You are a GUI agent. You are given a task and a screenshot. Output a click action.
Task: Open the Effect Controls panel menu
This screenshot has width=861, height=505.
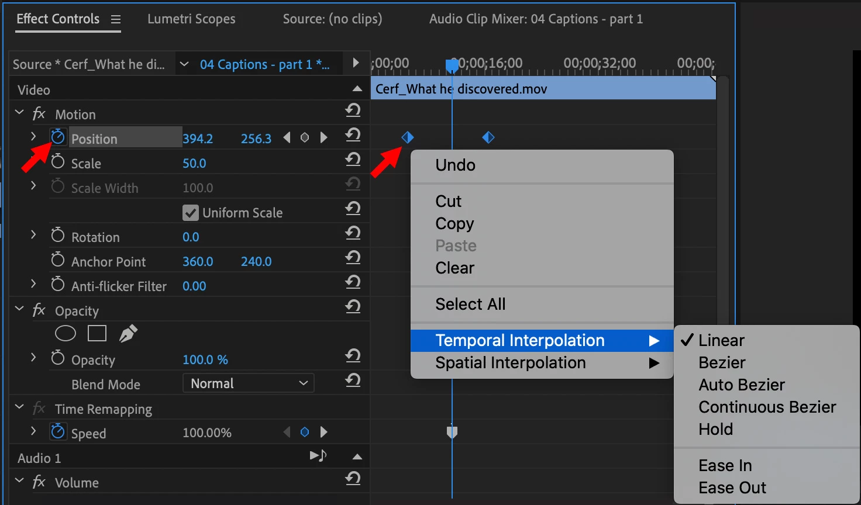click(x=116, y=19)
